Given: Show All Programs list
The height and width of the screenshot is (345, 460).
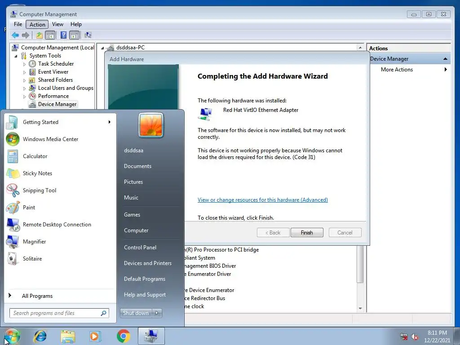Looking at the screenshot, I should 37,296.
